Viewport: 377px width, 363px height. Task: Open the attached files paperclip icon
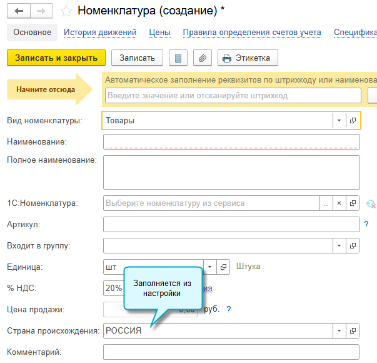click(201, 58)
